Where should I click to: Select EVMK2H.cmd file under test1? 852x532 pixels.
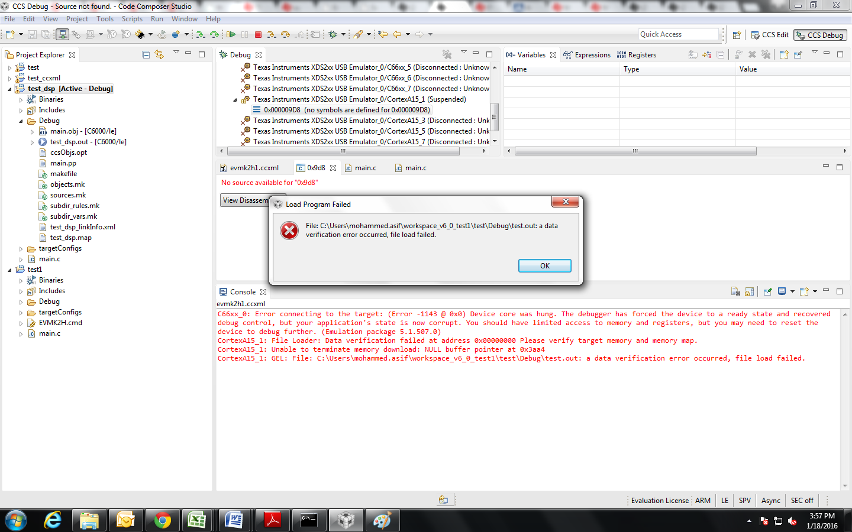(60, 323)
